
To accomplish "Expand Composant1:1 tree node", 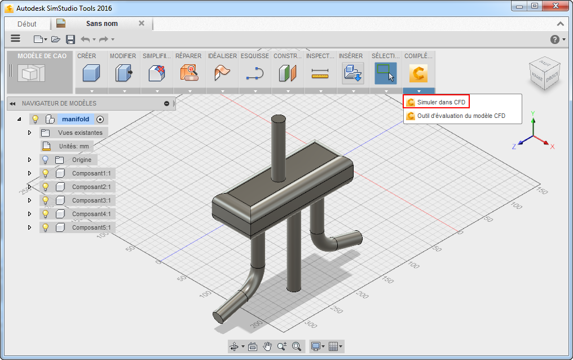I will click(29, 173).
